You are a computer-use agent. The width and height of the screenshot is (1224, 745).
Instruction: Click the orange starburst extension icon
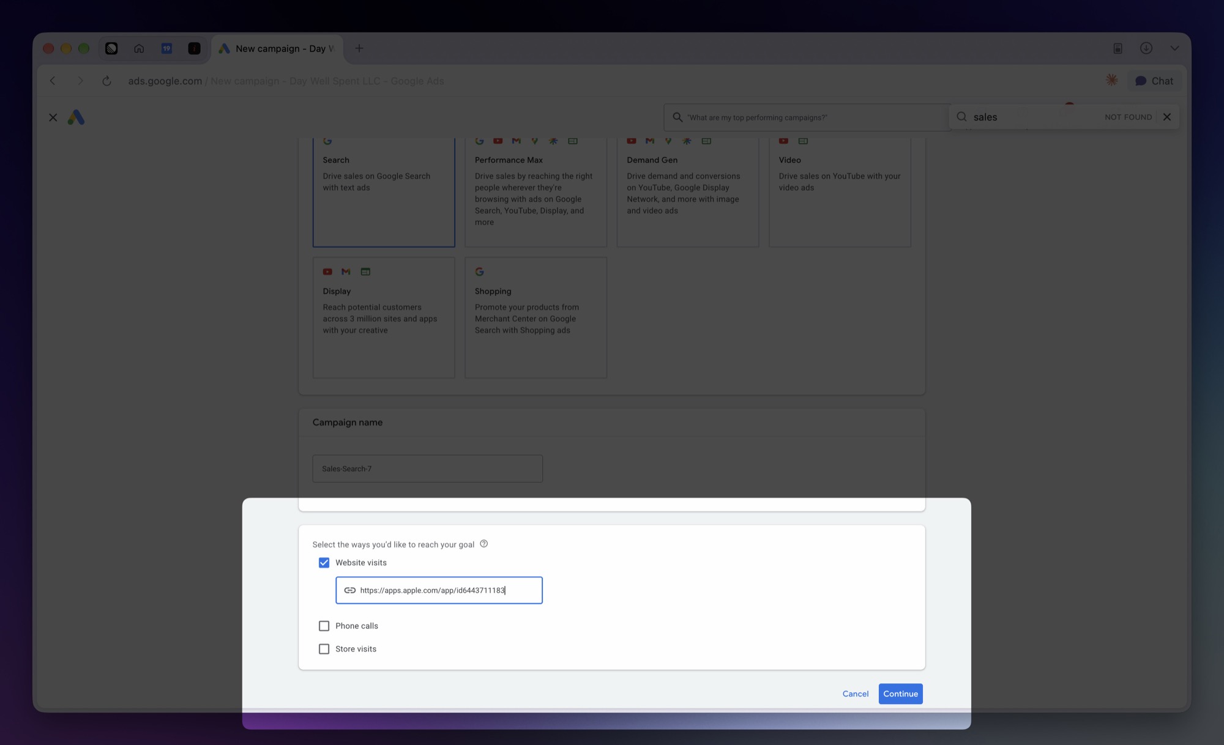click(1112, 80)
